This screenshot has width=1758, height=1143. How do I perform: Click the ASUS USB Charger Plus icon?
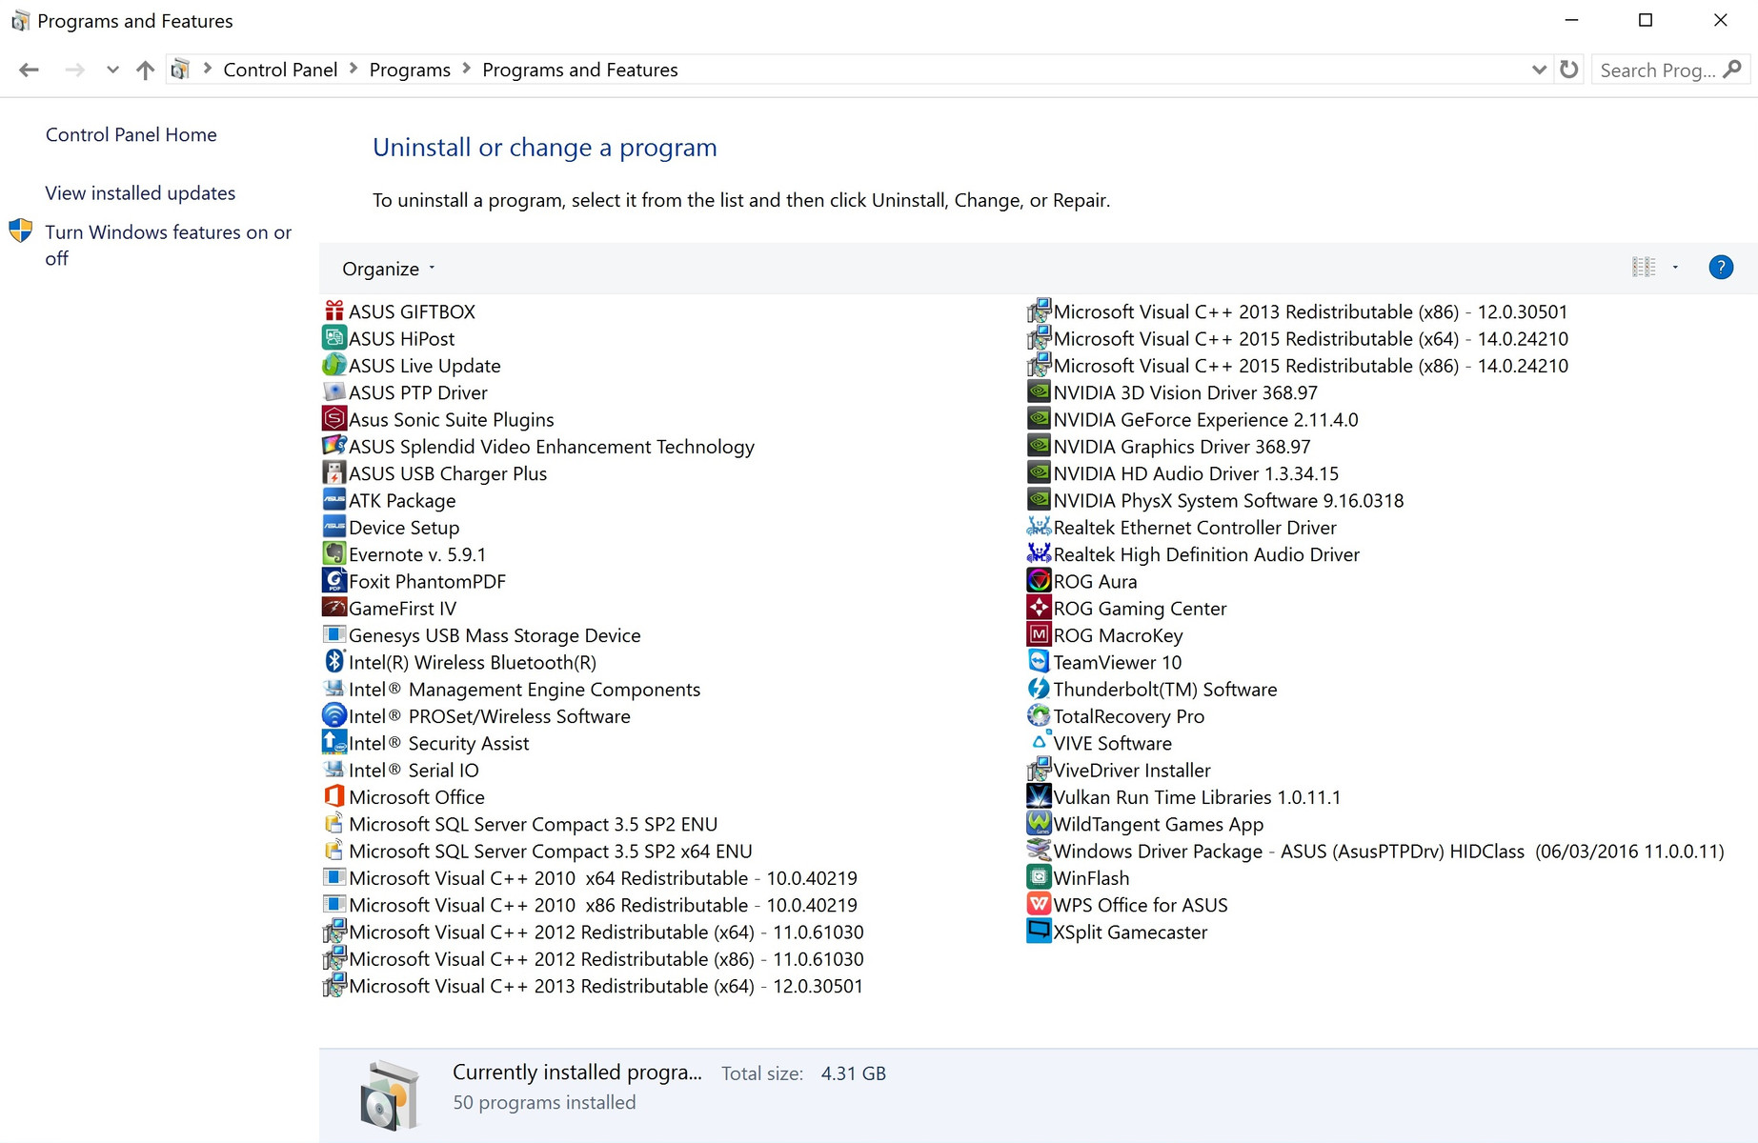coord(333,473)
